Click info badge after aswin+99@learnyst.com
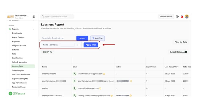This screenshot has height=110, width=197. pyautogui.click(x=100, y=88)
